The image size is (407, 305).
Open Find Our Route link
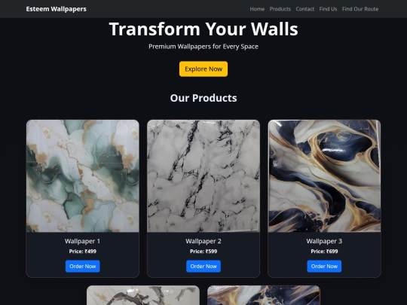point(360,9)
